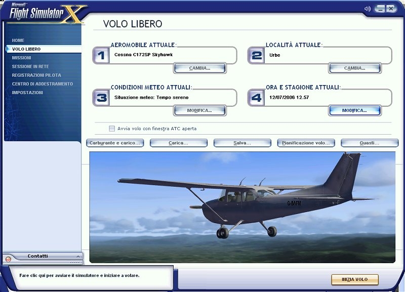Click the Cessna aircraft preview image
Image resolution: width=405 pixels, height=292 pixels.
pos(242,206)
